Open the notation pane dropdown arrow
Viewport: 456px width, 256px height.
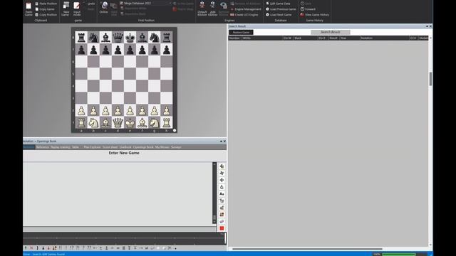click(x=221, y=142)
